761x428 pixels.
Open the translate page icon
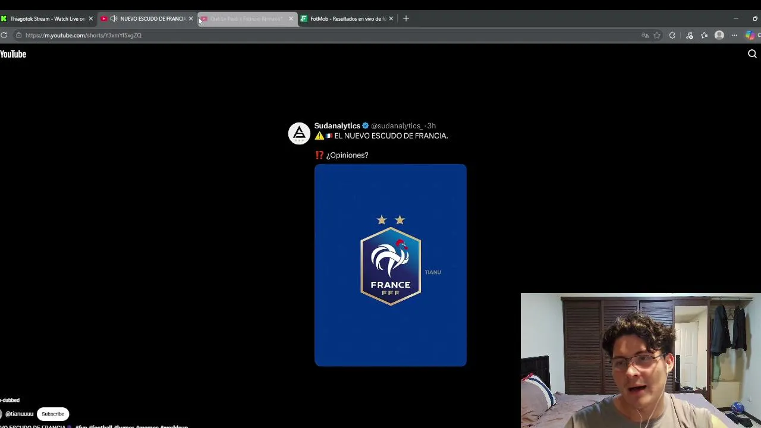pyautogui.click(x=645, y=36)
